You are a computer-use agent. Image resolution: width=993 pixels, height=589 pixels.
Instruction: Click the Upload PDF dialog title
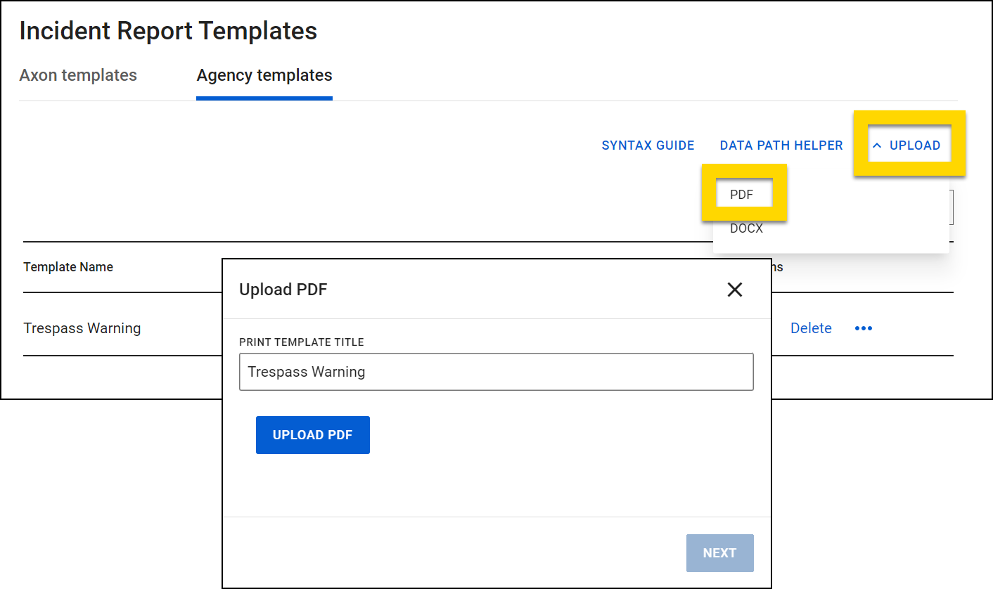[x=283, y=289]
